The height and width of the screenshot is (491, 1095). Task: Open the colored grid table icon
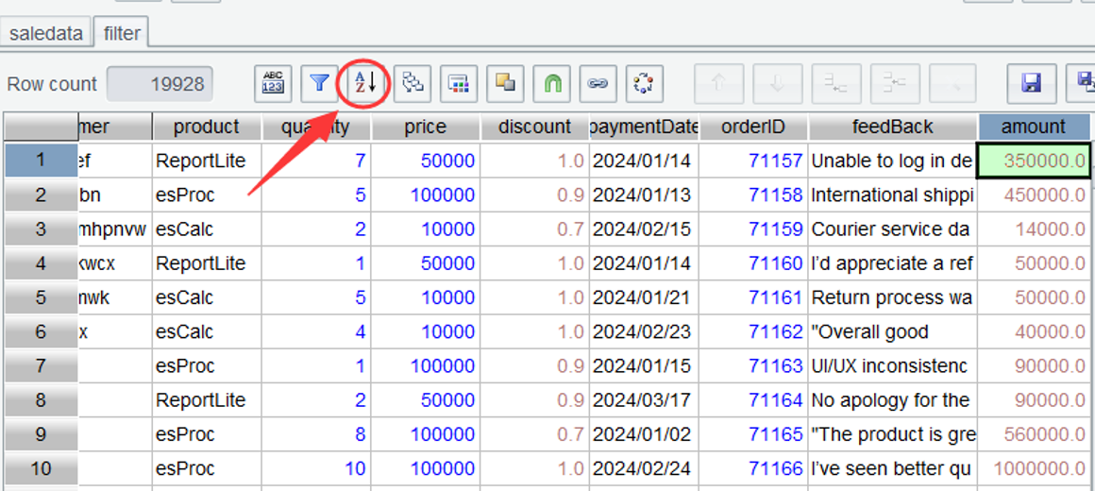point(459,84)
